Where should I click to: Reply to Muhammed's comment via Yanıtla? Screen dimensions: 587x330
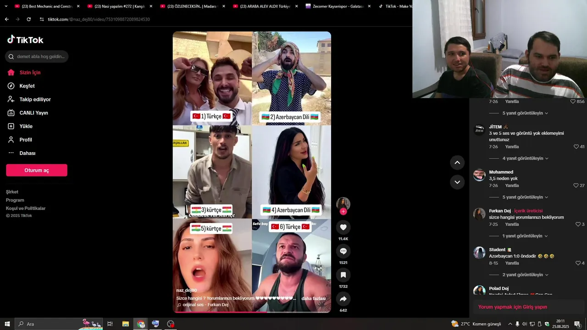(512, 186)
